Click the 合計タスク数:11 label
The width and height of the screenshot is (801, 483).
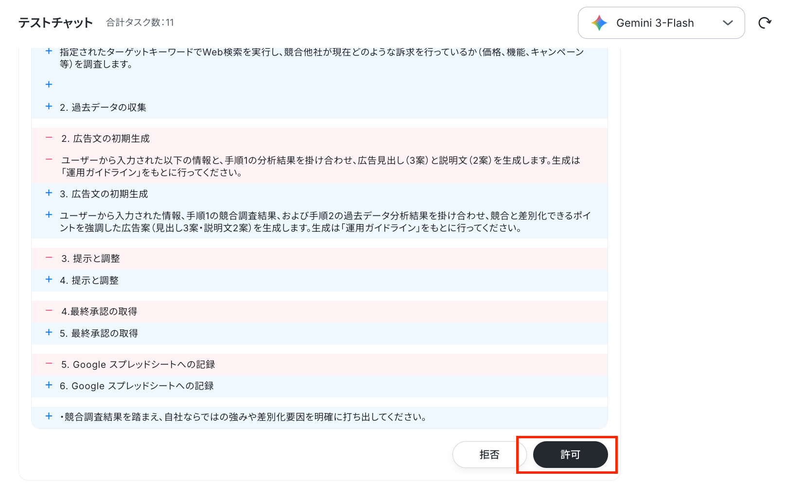pyautogui.click(x=140, y=22)
